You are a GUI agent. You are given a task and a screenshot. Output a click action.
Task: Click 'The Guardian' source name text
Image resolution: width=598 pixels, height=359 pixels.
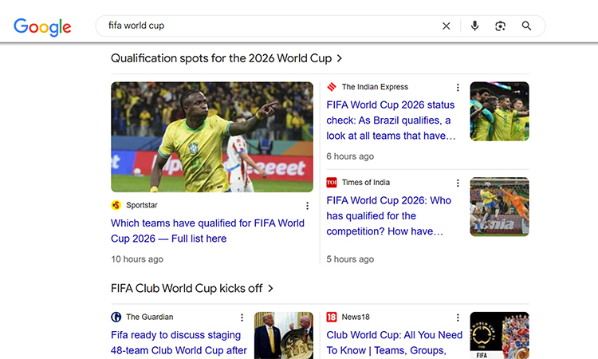pyautogui.click(x=150, y=317)
